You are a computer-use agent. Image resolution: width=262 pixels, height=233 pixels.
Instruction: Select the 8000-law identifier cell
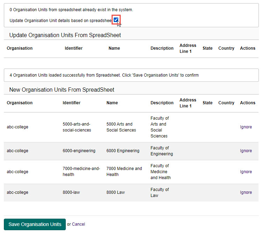[72, 192]
